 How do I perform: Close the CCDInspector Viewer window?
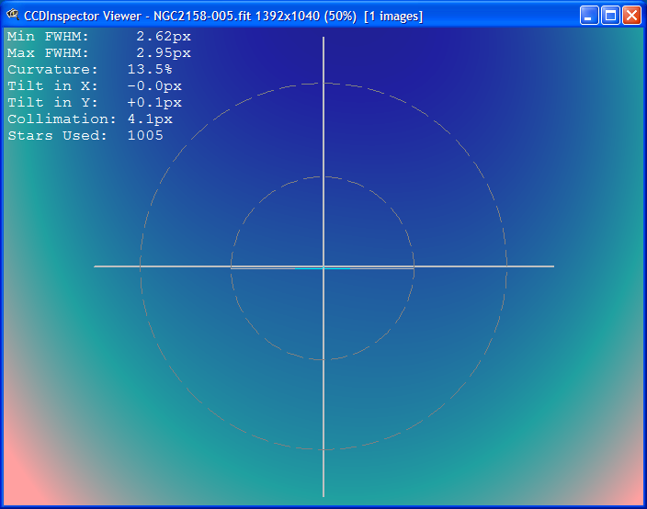coord(631,16)
